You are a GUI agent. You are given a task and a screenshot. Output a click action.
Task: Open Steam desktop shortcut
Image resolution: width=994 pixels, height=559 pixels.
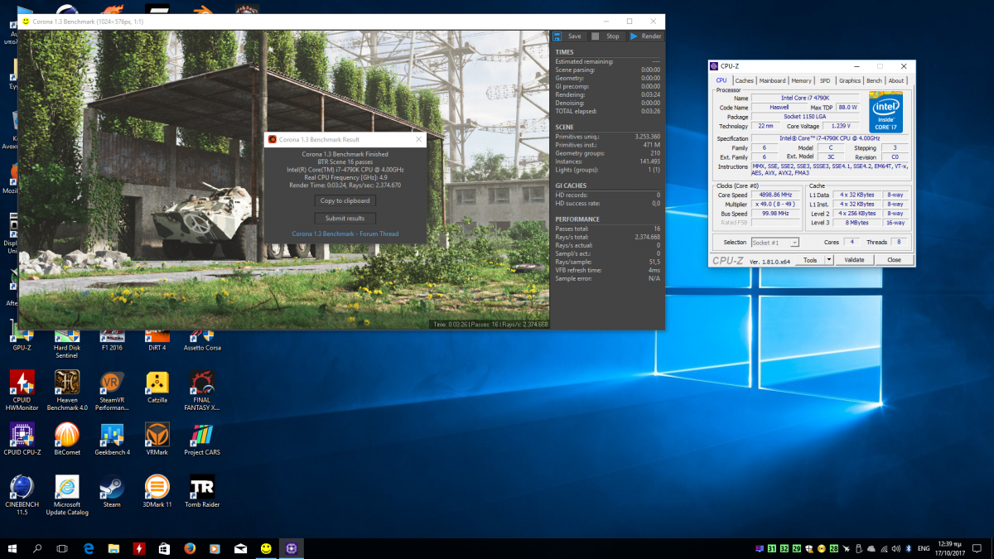pos(112,491)
